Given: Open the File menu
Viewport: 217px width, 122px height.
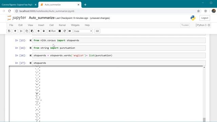Looking at the screenshot, I should point(11,25).
